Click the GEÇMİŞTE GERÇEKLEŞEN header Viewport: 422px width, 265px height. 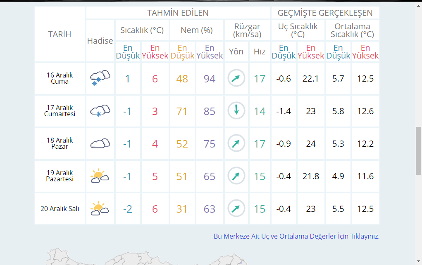[325, 13]
